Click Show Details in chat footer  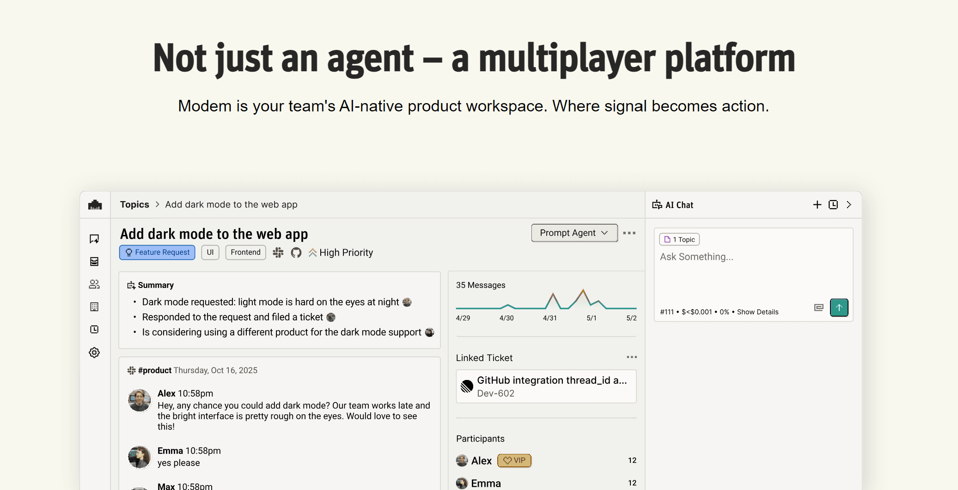758,312
